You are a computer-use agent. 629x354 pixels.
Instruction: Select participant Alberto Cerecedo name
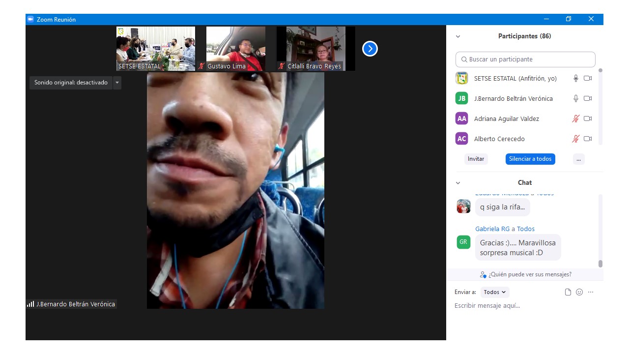[x=499, y=139]
